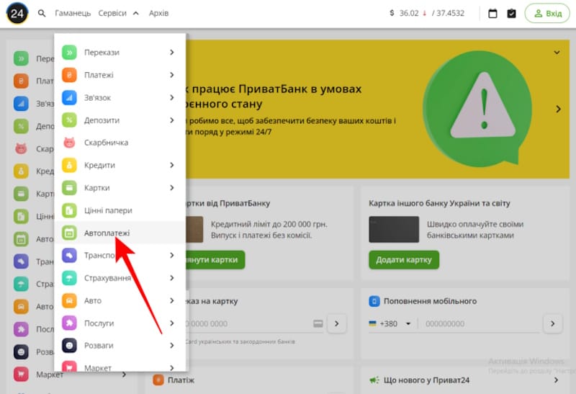Select Депозити in the services menu
This screenshot has width=576, height=394.
click(102, 120)
